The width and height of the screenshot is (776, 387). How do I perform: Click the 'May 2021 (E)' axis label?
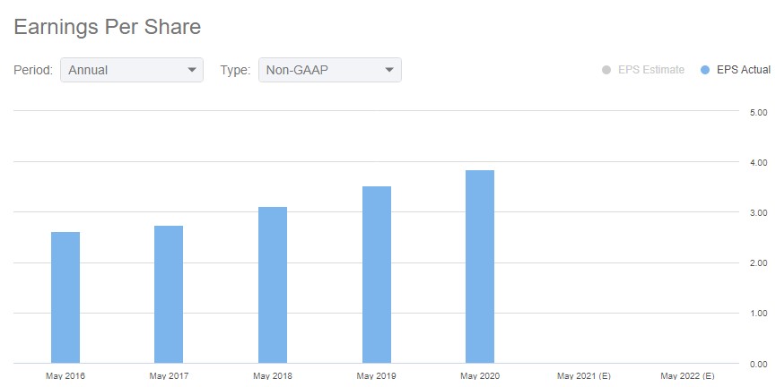pyautogui.click(x=584, y=376)
